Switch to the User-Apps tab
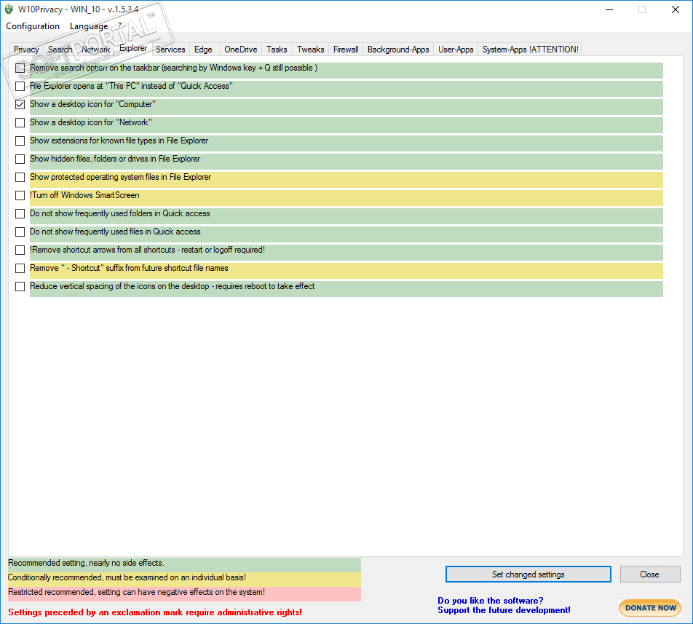The width and height of the screenshot is (693, 624). (456, 50)
